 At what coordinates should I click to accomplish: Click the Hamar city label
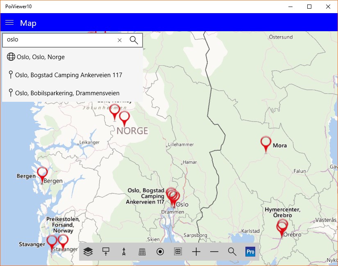point(190,162)
